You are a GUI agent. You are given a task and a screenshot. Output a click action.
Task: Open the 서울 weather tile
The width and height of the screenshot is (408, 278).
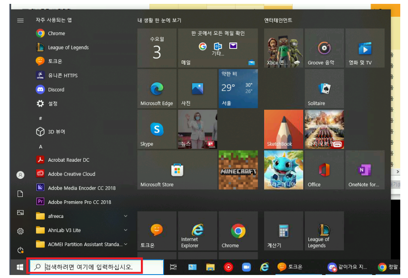[x=238, y=89]
